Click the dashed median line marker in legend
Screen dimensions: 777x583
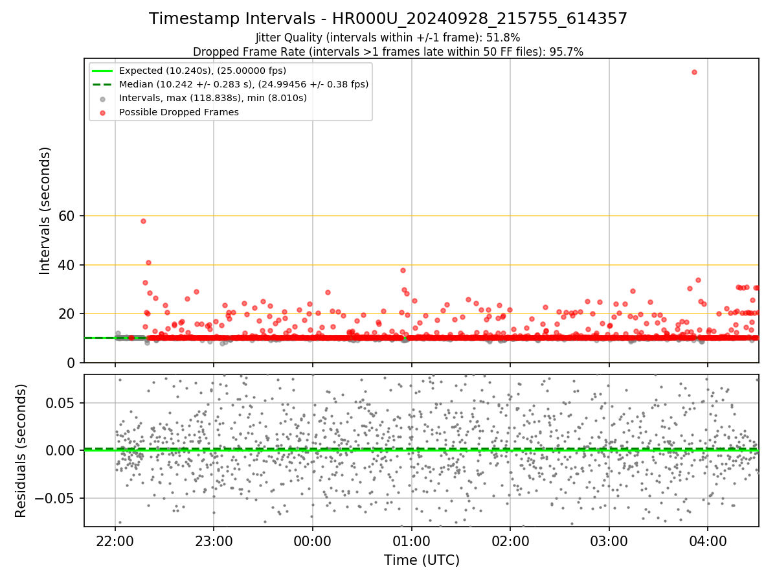click(x=104, y=84)
